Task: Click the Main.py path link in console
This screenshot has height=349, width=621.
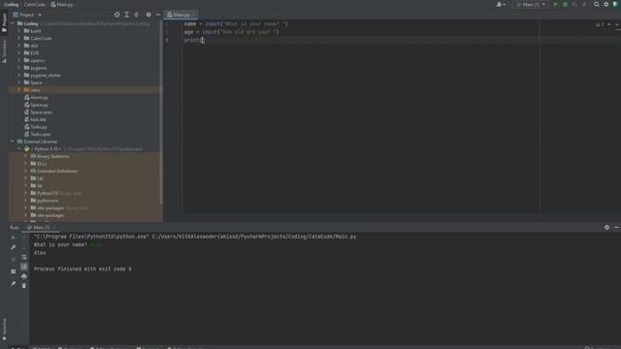Action: pyautogui.click(x=254, y=237)
